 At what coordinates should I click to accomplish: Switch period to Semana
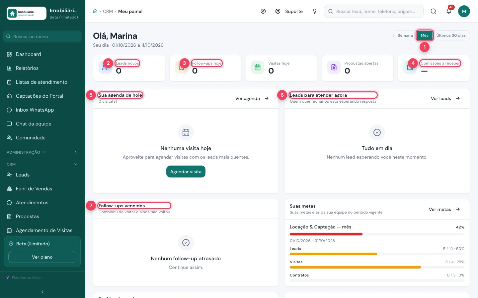(405, 35)
